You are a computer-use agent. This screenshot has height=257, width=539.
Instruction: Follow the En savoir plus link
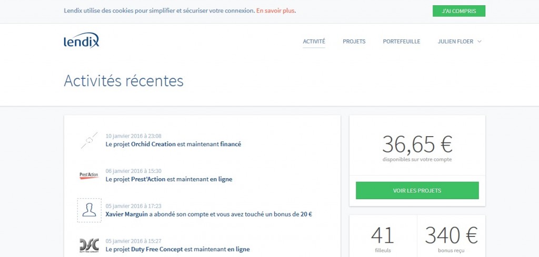click(275, 11)
